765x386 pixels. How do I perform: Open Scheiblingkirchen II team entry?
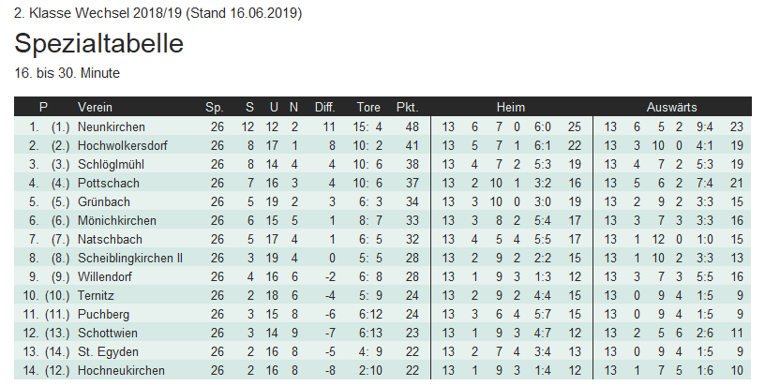pyautogui.click(x=129, y=258)
